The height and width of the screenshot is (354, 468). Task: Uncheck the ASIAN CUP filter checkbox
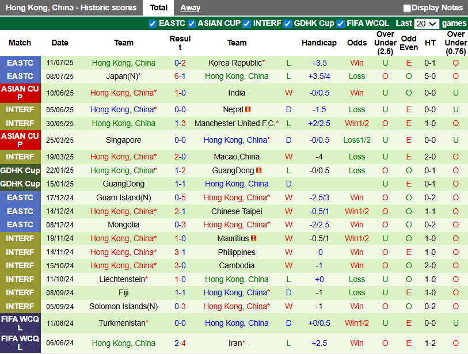[191, 24]
